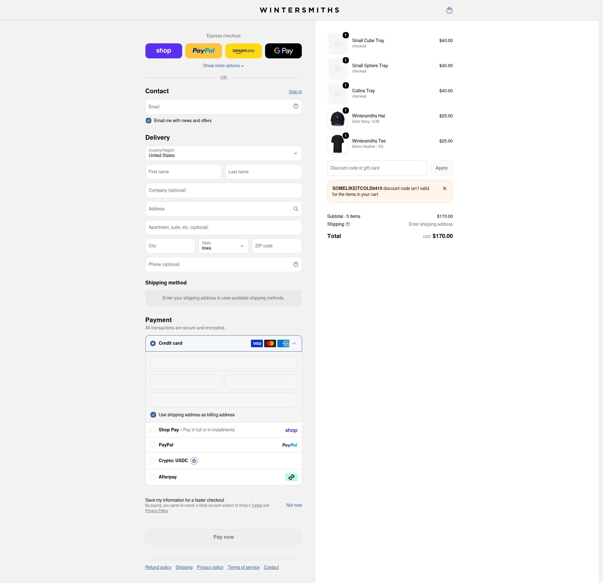The image size is (603, 583).
Task: Click the plus five more cards badge
Action: tap(294, 343)
